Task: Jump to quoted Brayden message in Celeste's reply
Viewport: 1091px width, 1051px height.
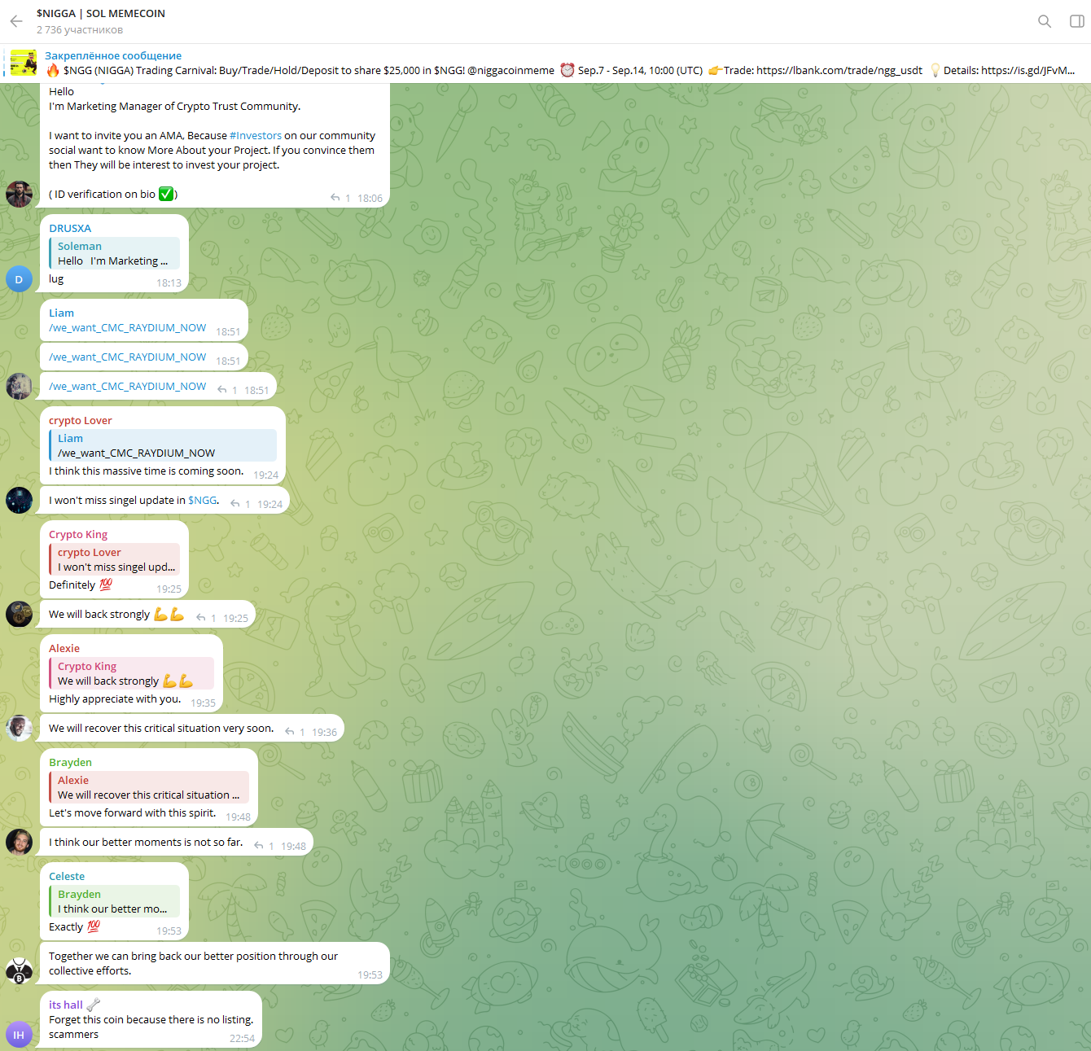Action: [x=114, y=901]
